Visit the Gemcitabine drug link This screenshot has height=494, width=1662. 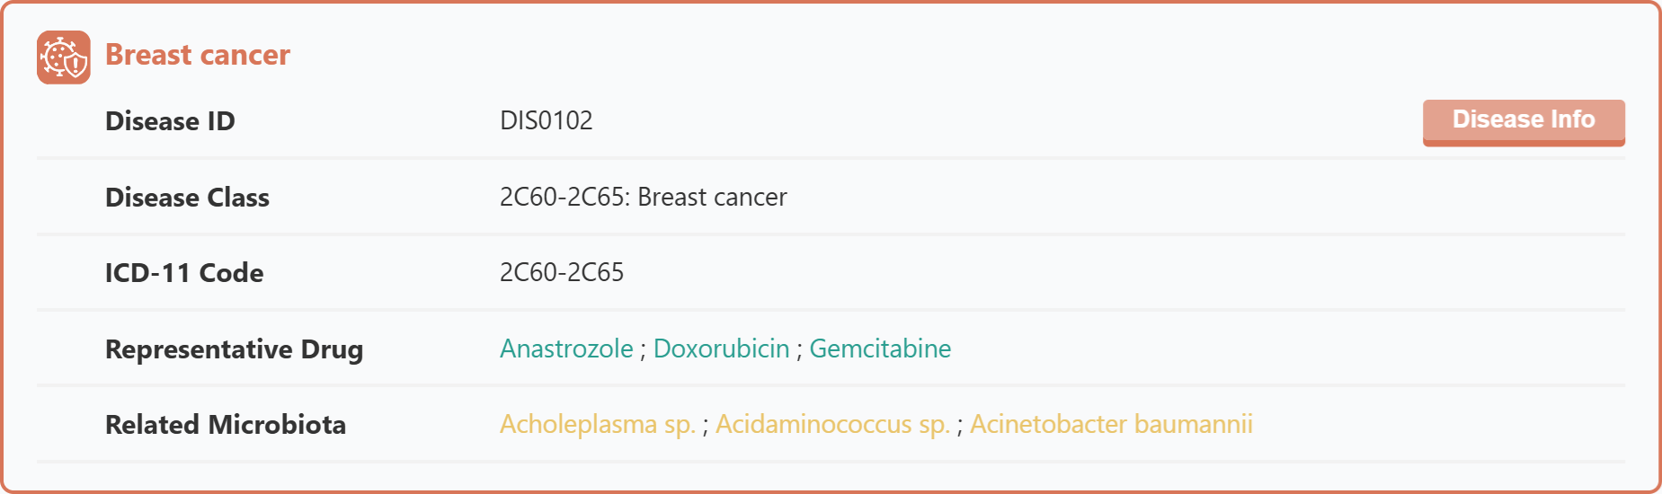point(880,348)
